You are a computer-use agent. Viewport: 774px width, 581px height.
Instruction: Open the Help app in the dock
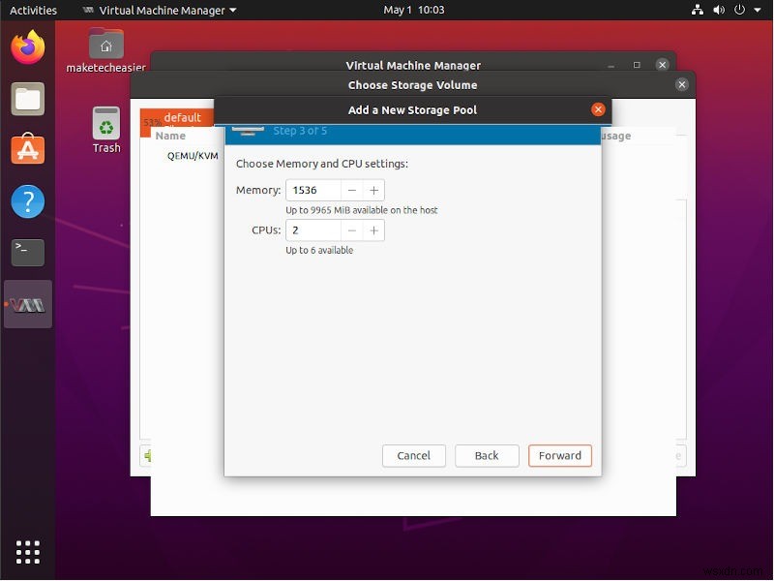pyautogui.click(x=27, y=200)
